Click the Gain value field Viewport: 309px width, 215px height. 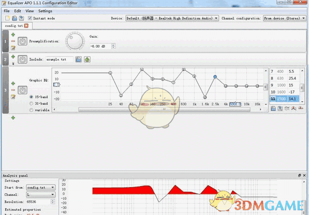pos(100,46)
